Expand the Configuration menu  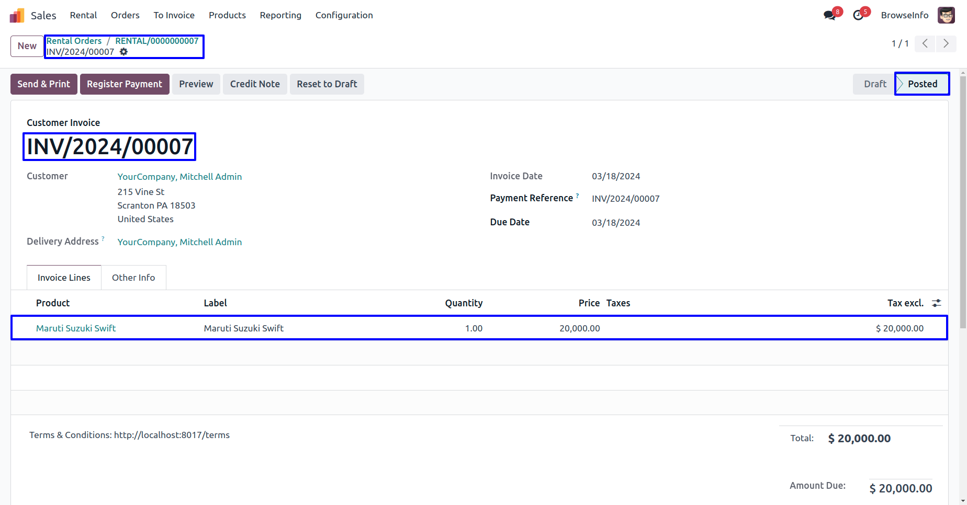click(x=344, y=15)
